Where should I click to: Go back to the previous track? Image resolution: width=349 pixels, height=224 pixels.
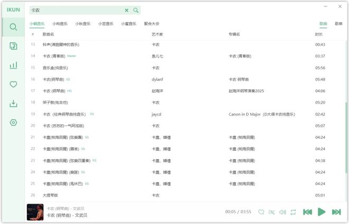307,212
